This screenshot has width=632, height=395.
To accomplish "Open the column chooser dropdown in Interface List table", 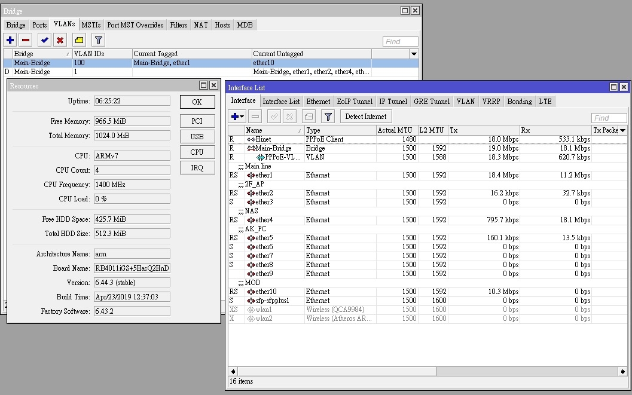I will tap(622, 130).
